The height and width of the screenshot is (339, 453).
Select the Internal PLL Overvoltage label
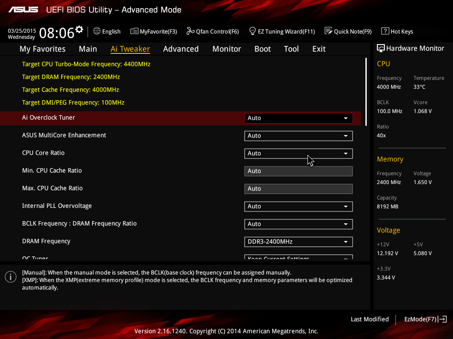(x=57, y=206)
